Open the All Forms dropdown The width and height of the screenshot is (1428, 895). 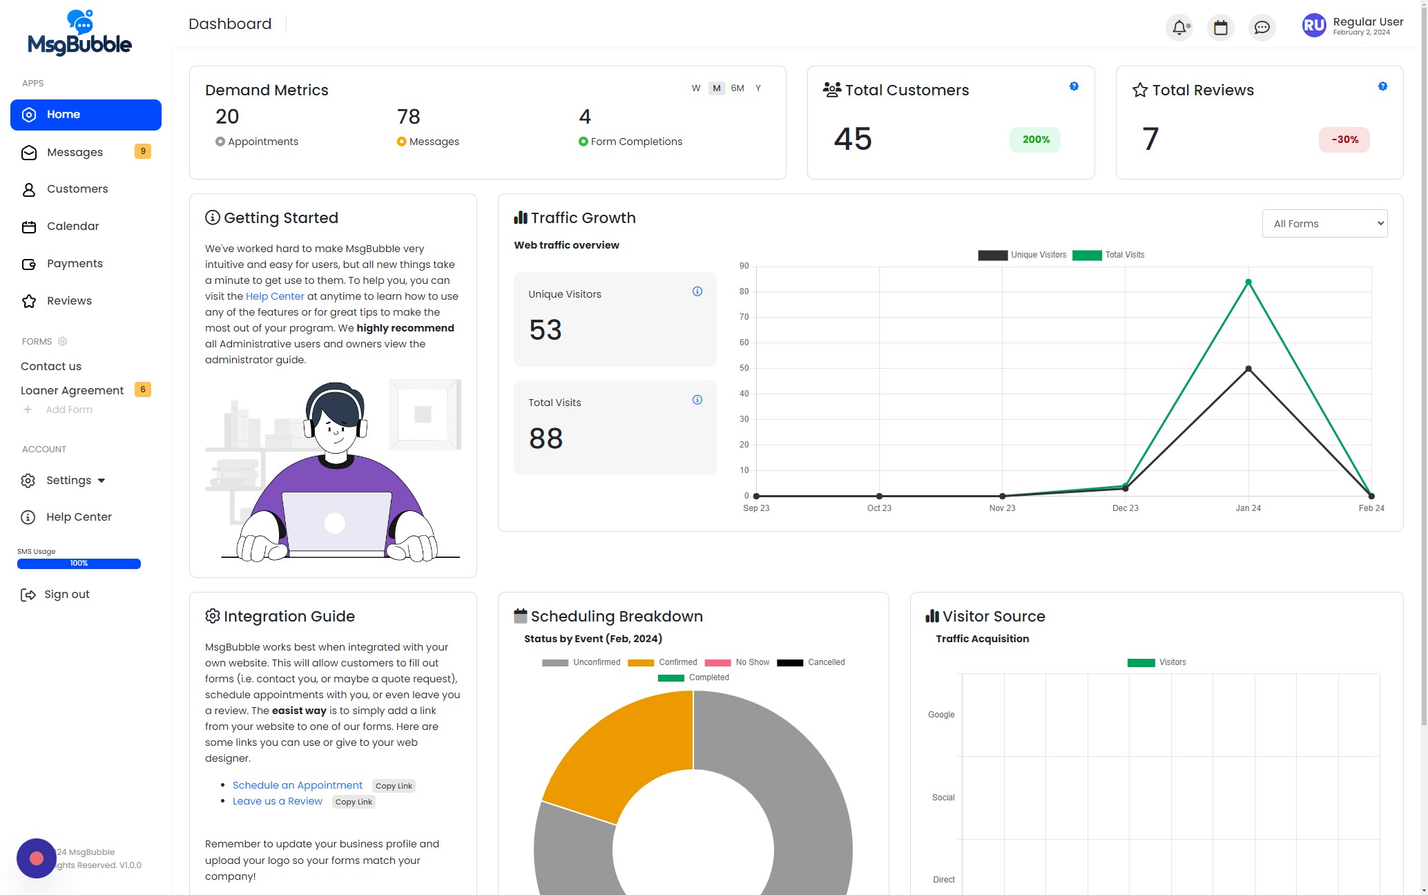pyautogui.click(x=1324, y=224)
